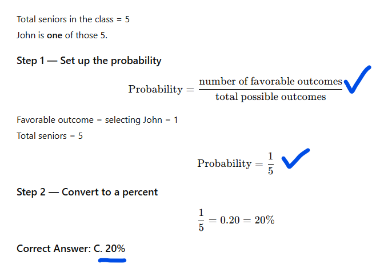Click the "total possible outcomes" denominator

pyautogui.click(x=270, y=97)
